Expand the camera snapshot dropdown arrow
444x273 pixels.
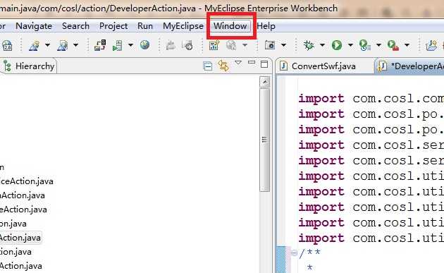point(283,45)
